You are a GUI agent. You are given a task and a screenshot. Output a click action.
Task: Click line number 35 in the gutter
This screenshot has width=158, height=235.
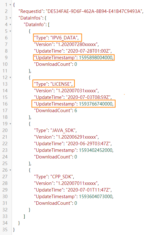point(5,230)
